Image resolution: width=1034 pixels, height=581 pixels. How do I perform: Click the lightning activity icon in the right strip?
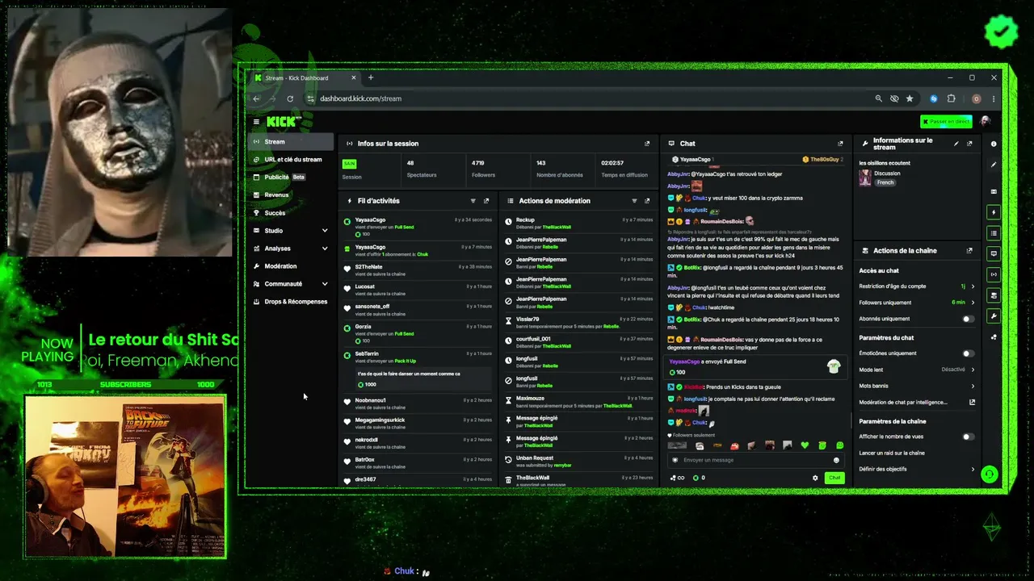click(994, 212)
